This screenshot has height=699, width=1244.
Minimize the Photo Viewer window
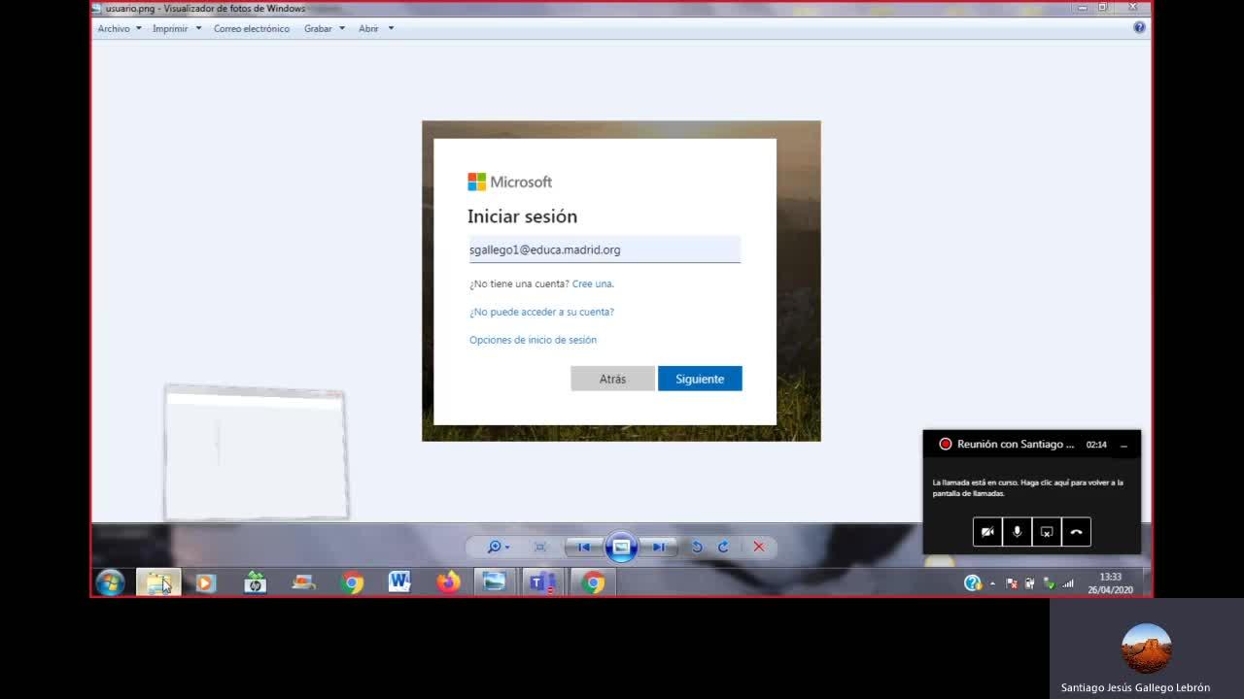coord(1083,8)
